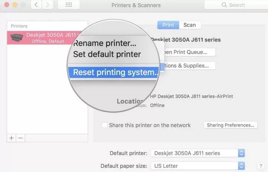
Task: Click the red close window button
Action: (7, 4)
